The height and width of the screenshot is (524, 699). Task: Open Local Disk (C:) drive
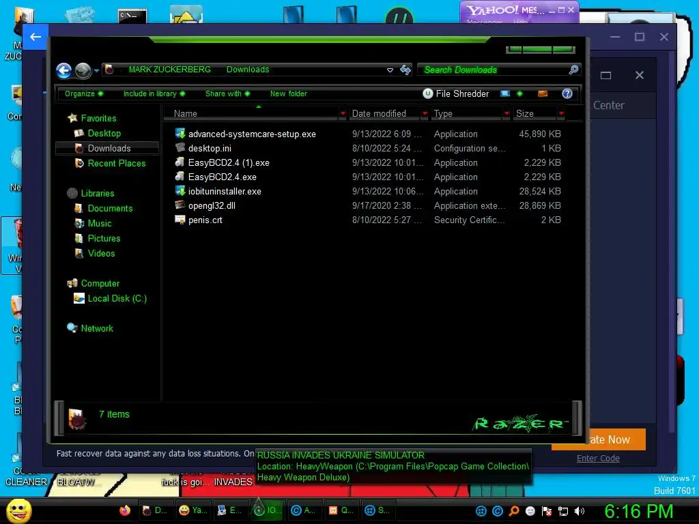pyautogui.click(x=117, y=299)
